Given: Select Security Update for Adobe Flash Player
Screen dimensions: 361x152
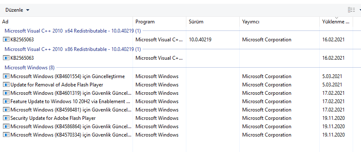Looking at the screenshot, I should point(53,118).
